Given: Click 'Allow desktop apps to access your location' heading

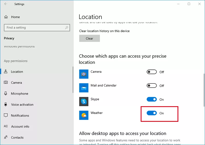Looking at the screenshot, I should [123, 134].
